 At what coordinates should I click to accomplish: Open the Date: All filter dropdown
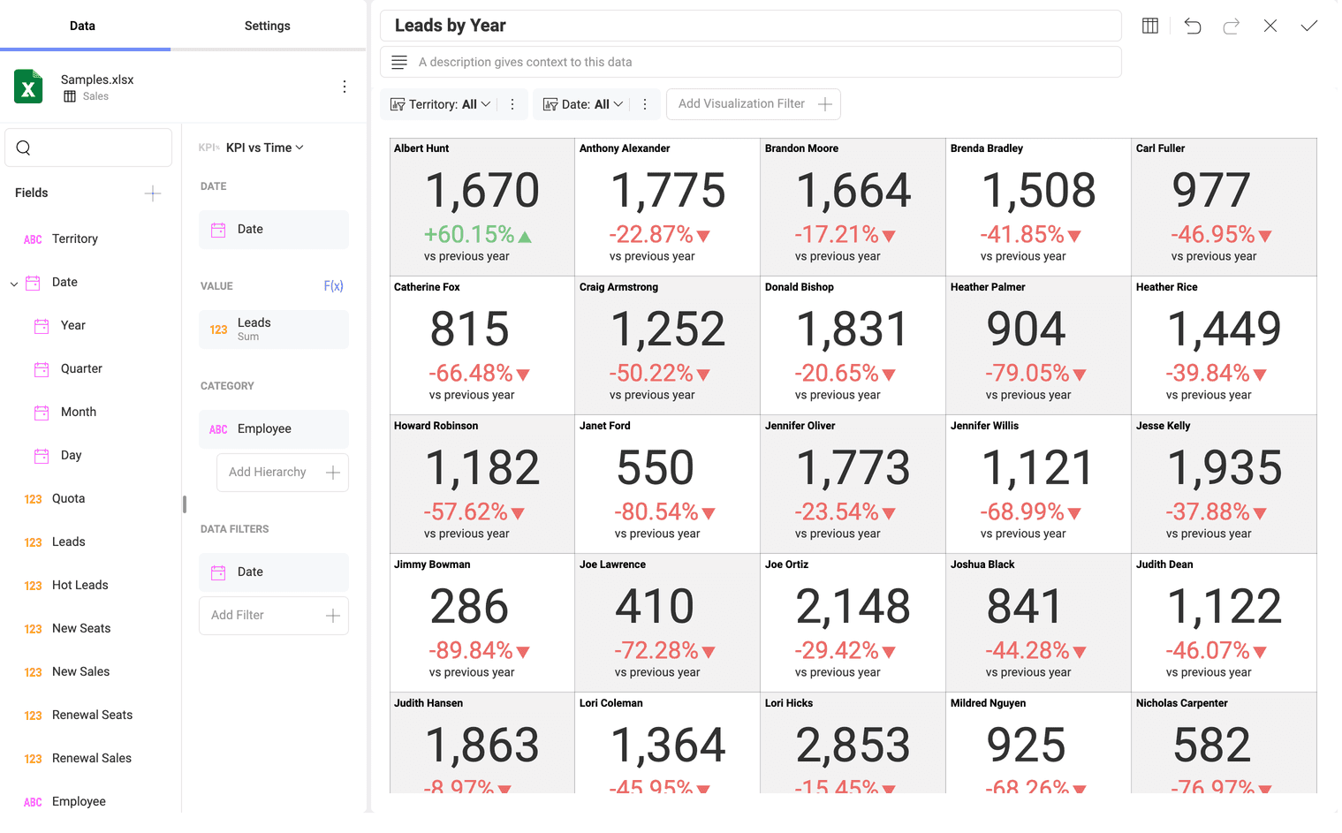click(x=583, y=104)
